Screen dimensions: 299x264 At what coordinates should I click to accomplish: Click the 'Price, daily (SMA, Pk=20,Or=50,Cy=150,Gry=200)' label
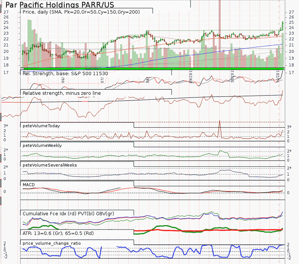pos(81,12)
